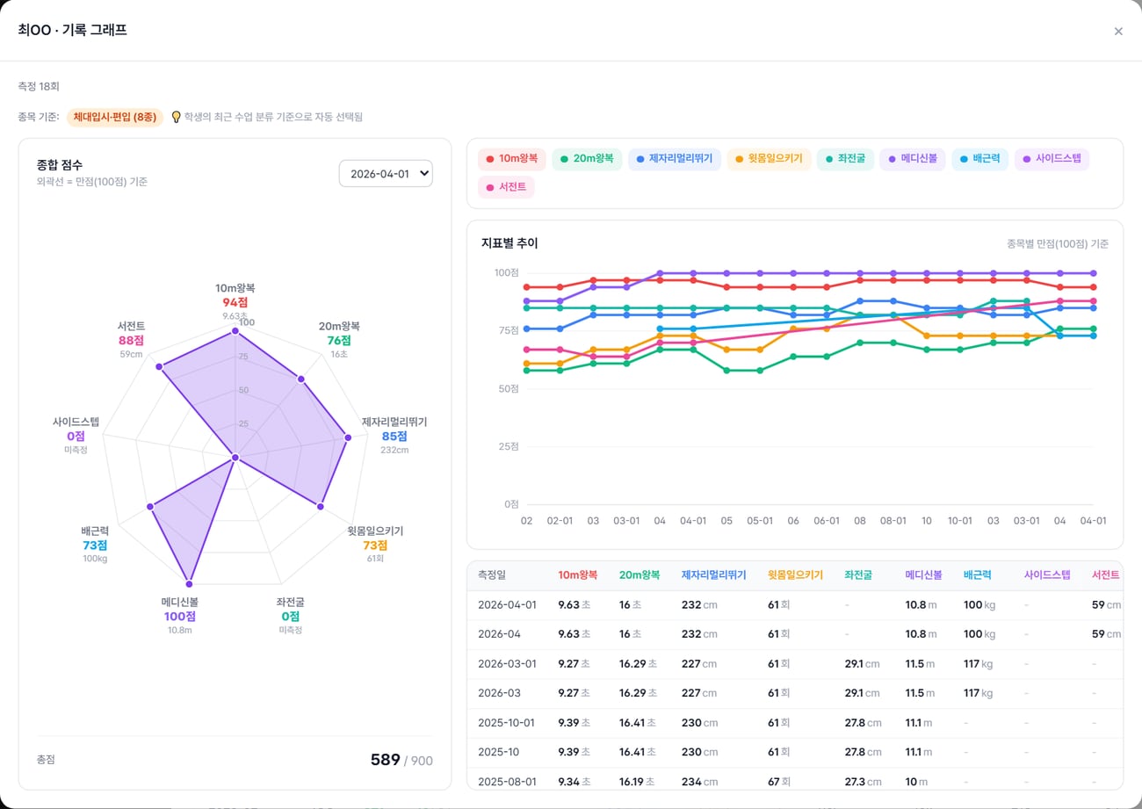Hide the 윗몸일으키기 series
The height and width of the screenshot is (809, 1142).
pyautogui.click(x=770, y=159)
